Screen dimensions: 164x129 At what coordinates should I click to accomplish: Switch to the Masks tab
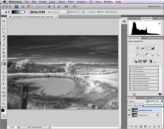(145, 38)
